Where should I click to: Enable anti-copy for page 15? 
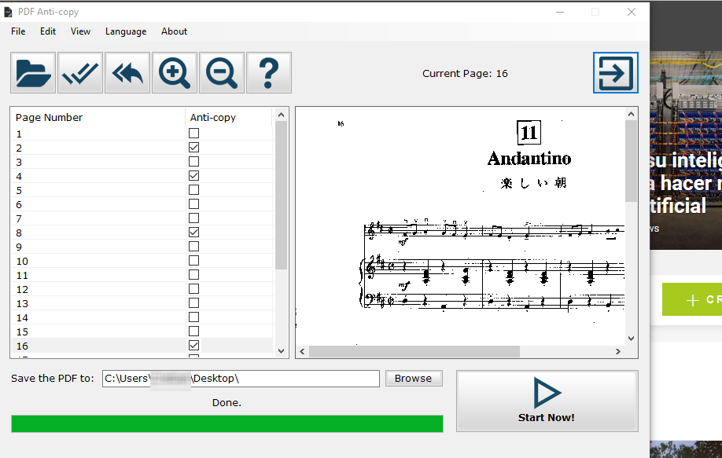(x=193, y=332)
